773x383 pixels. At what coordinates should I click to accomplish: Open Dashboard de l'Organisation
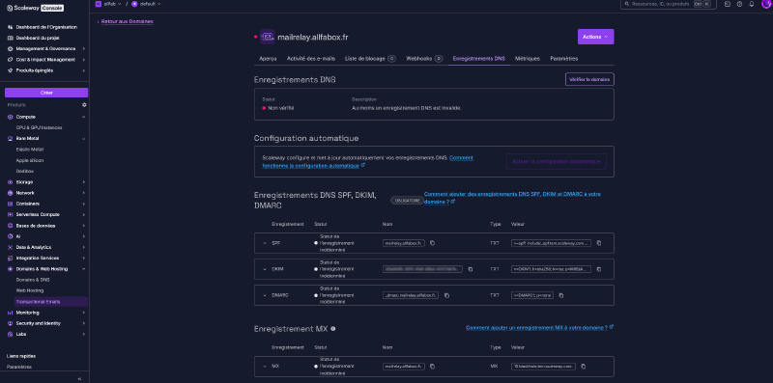pos(46,27)
